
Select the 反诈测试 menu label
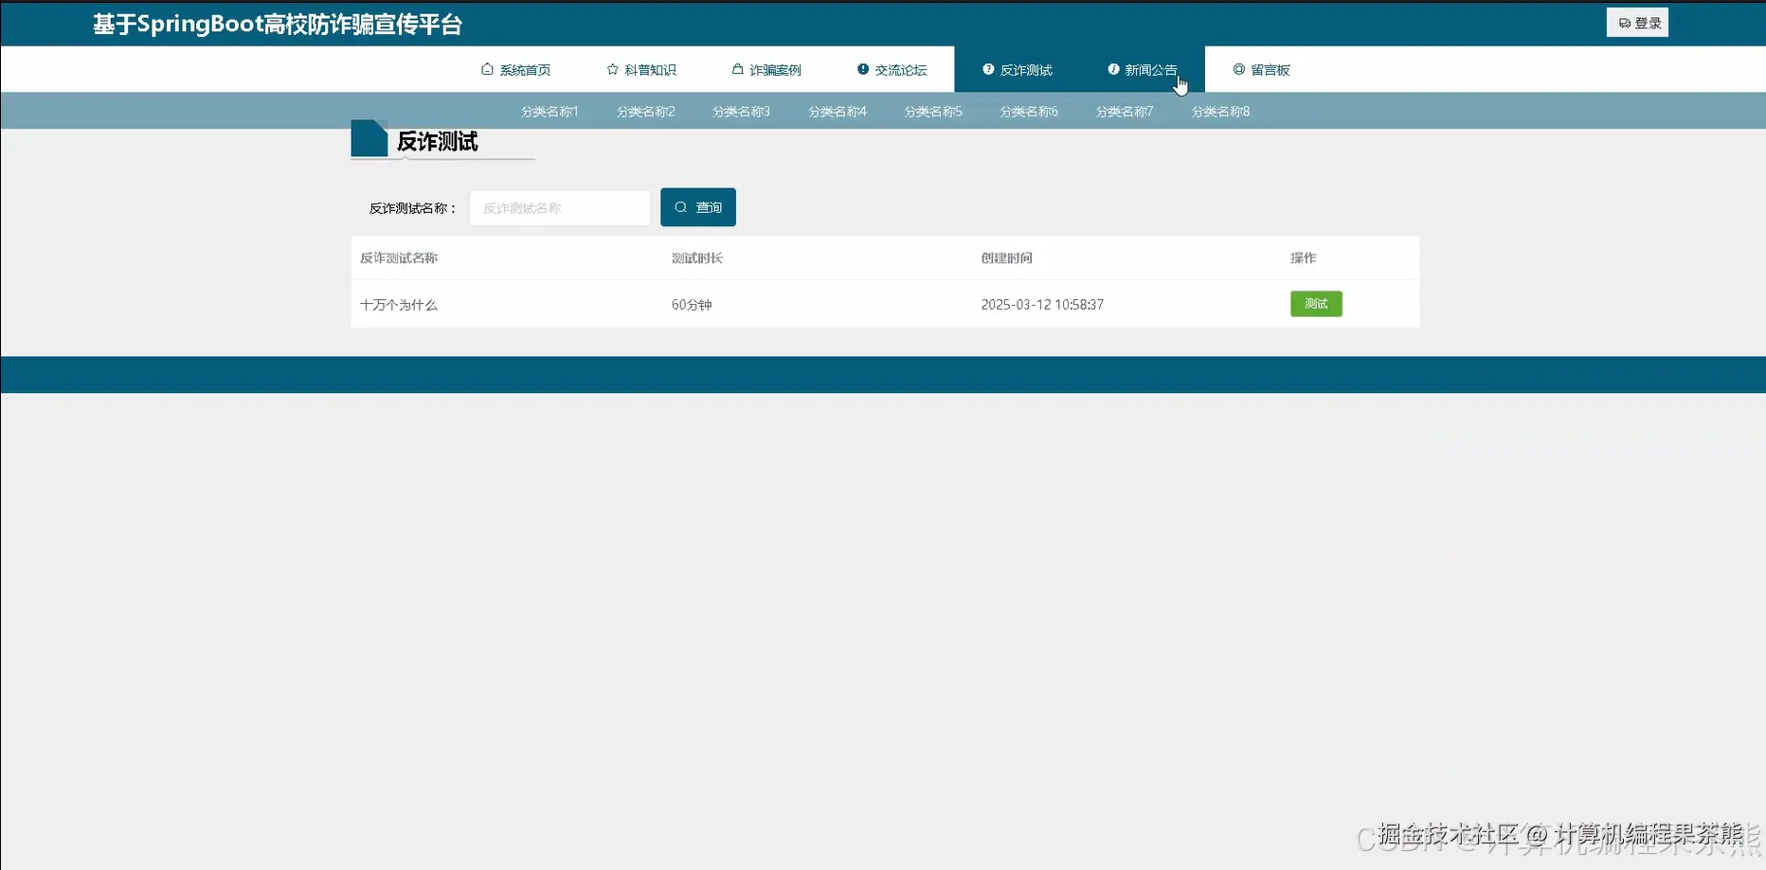coord(1026,70)
